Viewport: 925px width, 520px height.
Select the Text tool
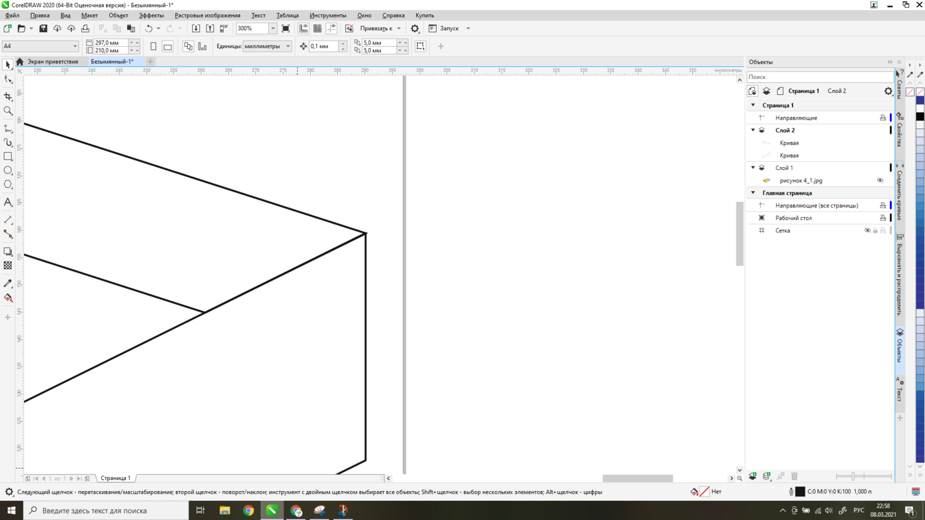click(8, 202)
